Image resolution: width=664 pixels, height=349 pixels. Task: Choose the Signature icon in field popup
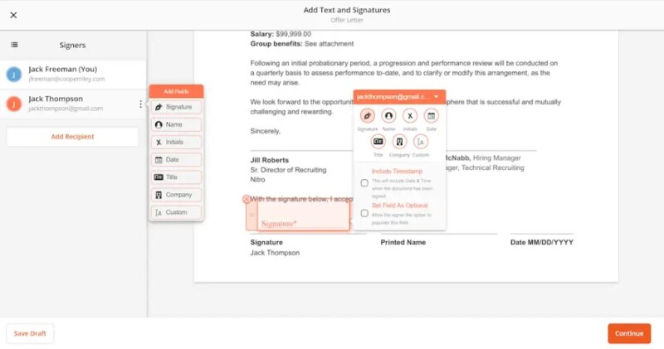(367, 115)
